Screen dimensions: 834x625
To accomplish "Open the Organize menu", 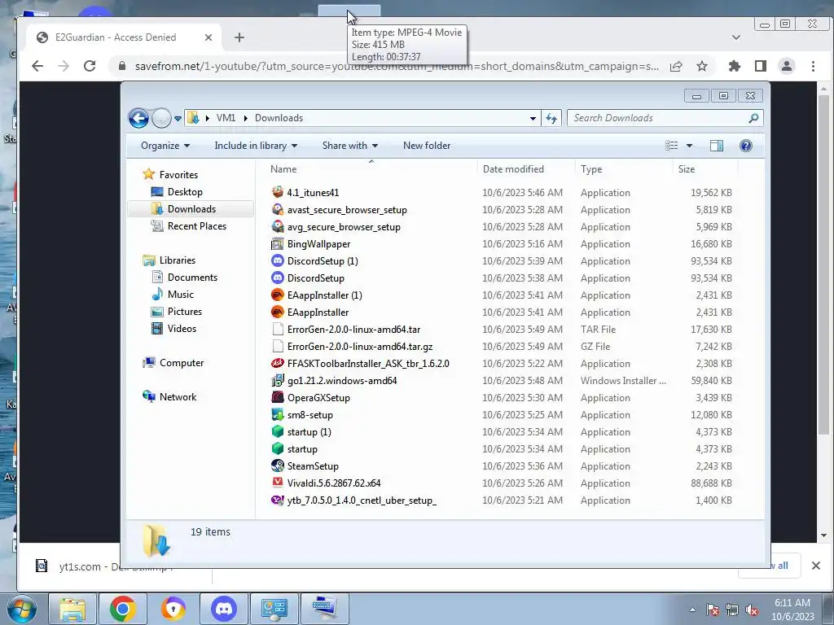I will click(165, 146).
